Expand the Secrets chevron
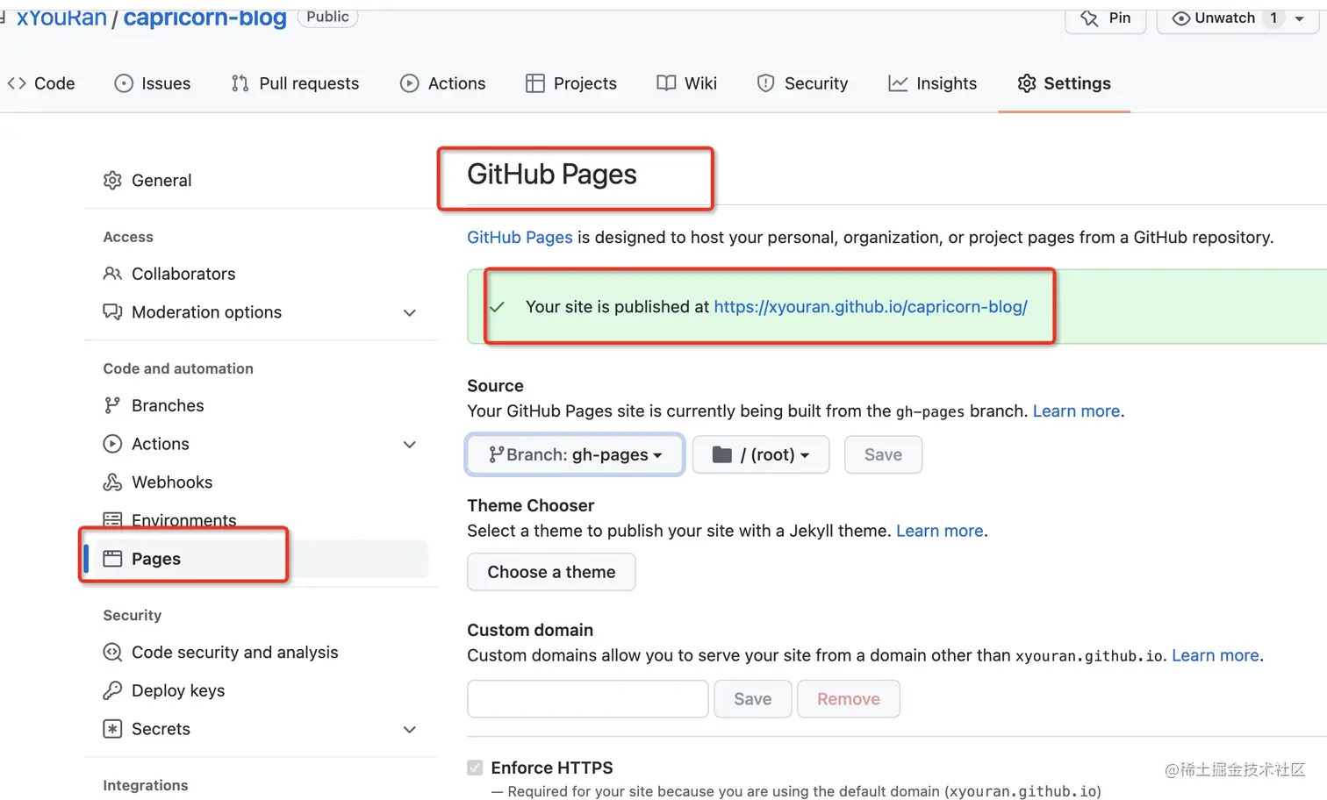This screenshot has width=1327, height=800. tap(409, 730)
